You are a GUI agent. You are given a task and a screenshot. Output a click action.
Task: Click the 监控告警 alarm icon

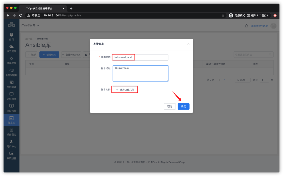(x=11, y=108)
